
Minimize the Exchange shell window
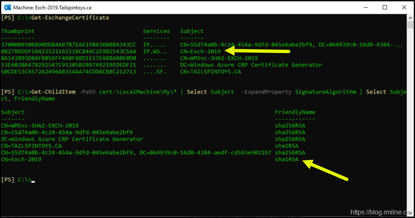pos(365,7)
